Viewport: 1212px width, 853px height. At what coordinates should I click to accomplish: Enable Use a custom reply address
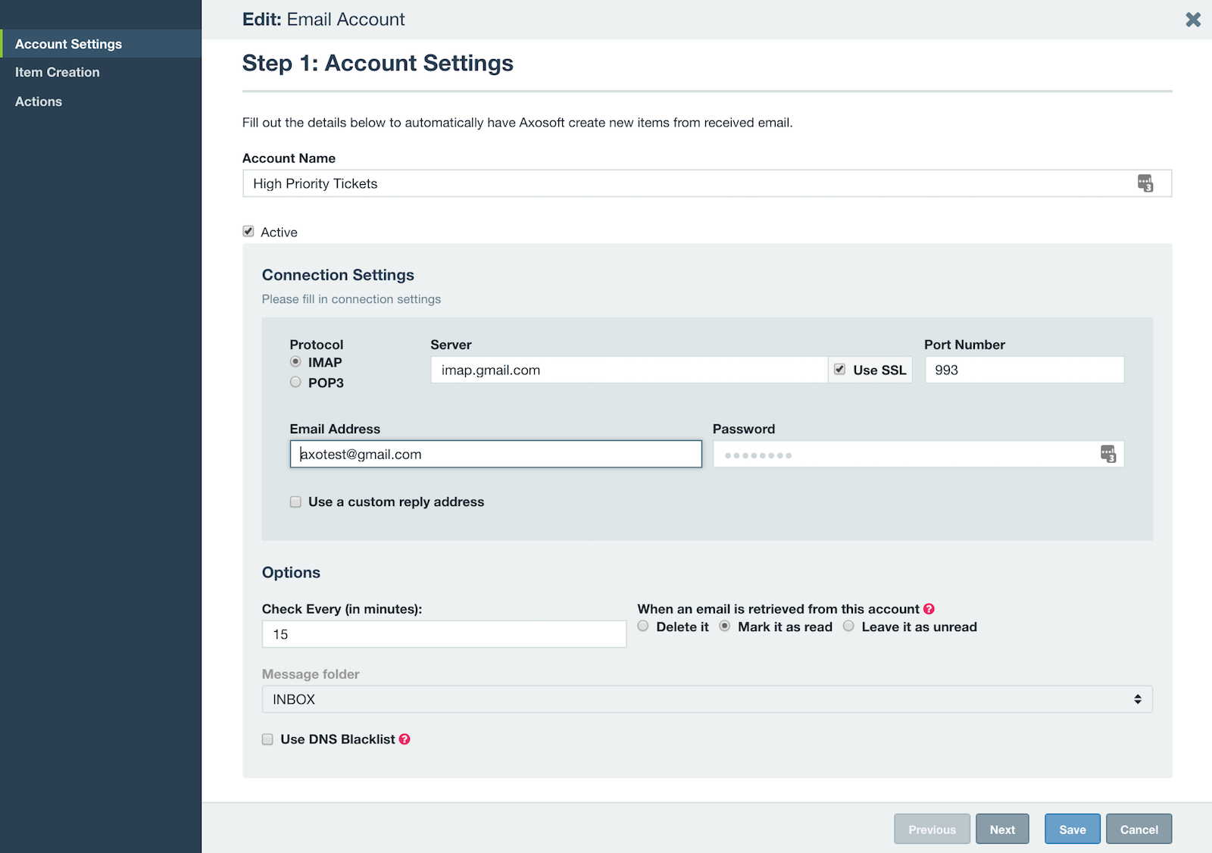coord(295,501)
